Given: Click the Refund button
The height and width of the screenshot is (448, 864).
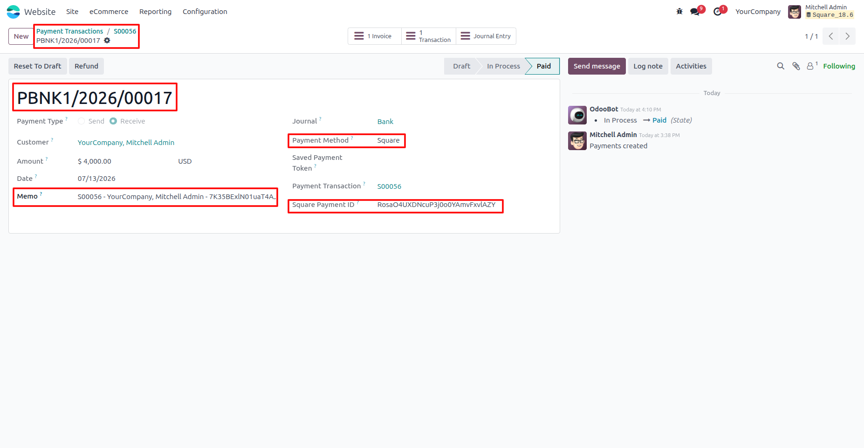Looking at the screenshot, I should coord(86,66).
